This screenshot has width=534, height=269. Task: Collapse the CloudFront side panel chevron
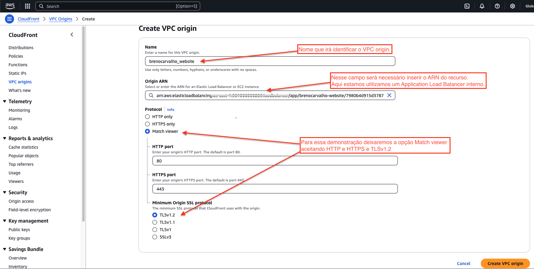(72, 35)
